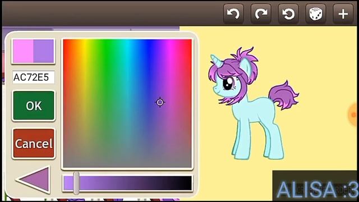
Task: Click the brightness slider handle
Action: coord(76,183)
